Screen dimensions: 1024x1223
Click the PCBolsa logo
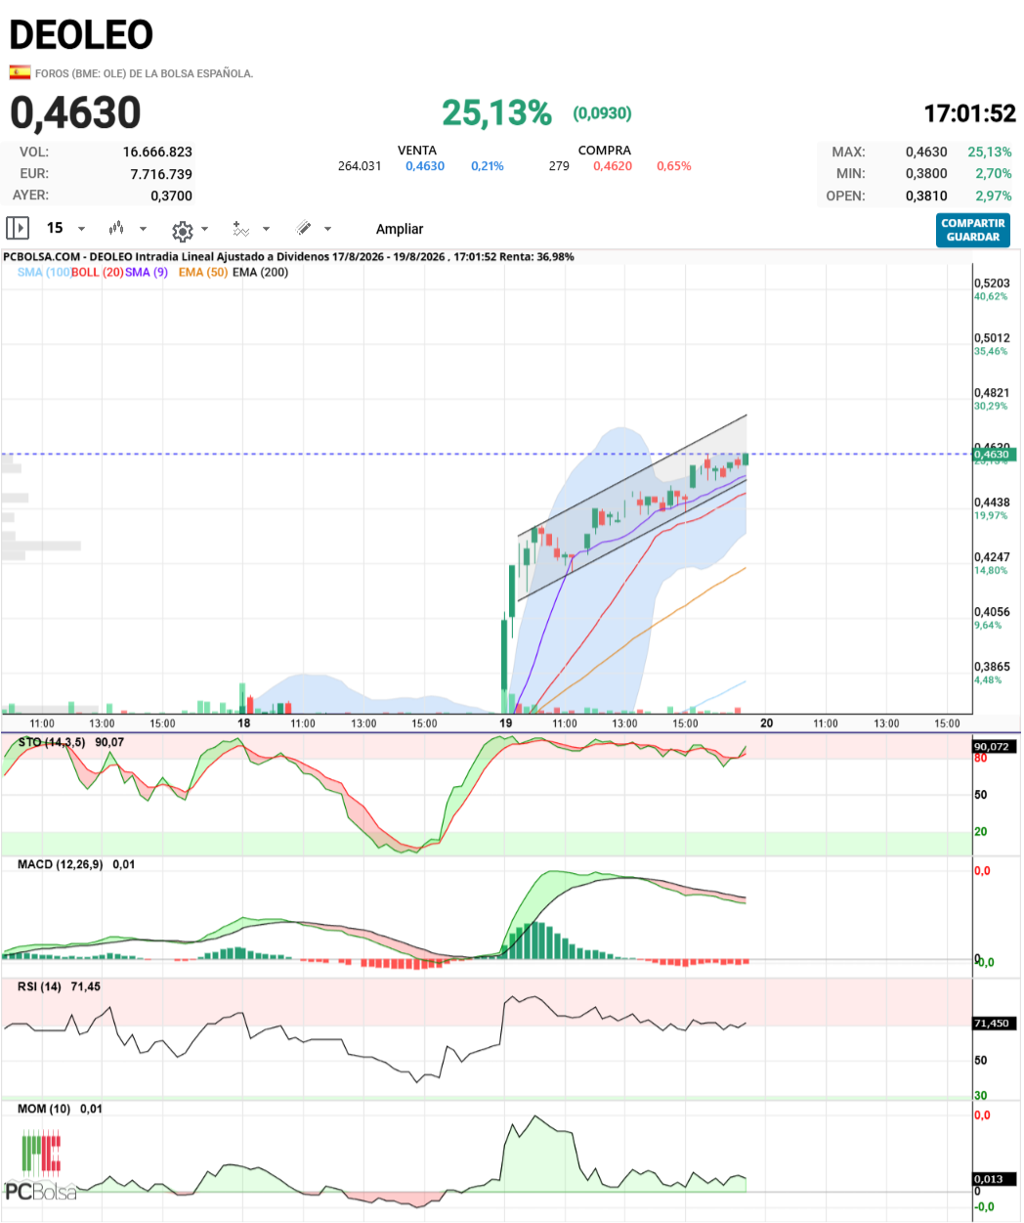41,1165
